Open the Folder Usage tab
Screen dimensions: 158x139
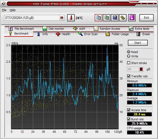[x=117, y=34]
